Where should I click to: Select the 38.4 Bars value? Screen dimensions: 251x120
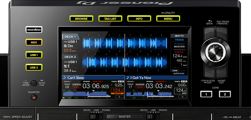click(x=70, y=70)
